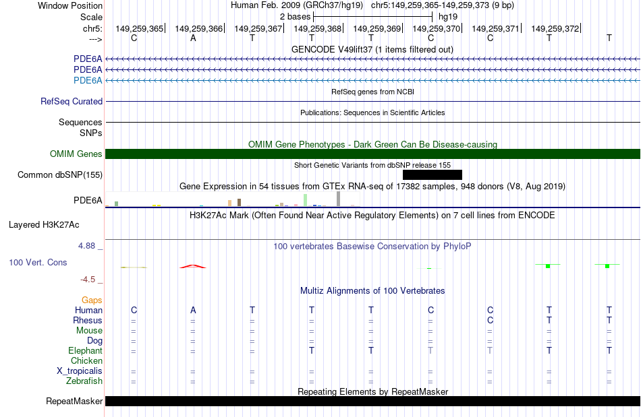641x417 pixels.
Task: Click the Human alignment row label
Action: point(88,311)
